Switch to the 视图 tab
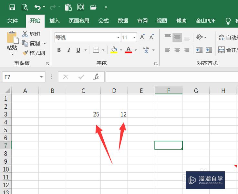The image size is (238, 194). pyautogui.click(x=162, y=21)
